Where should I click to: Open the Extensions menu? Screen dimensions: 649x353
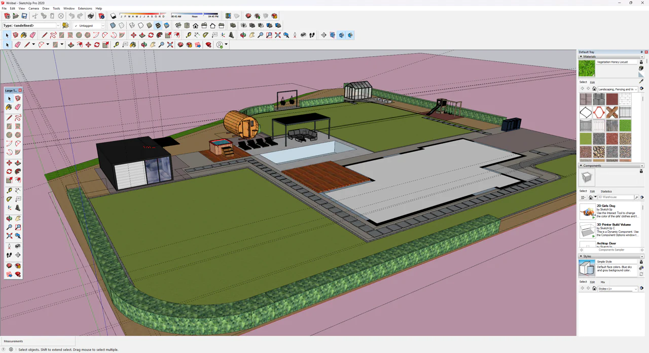point(85,9)
